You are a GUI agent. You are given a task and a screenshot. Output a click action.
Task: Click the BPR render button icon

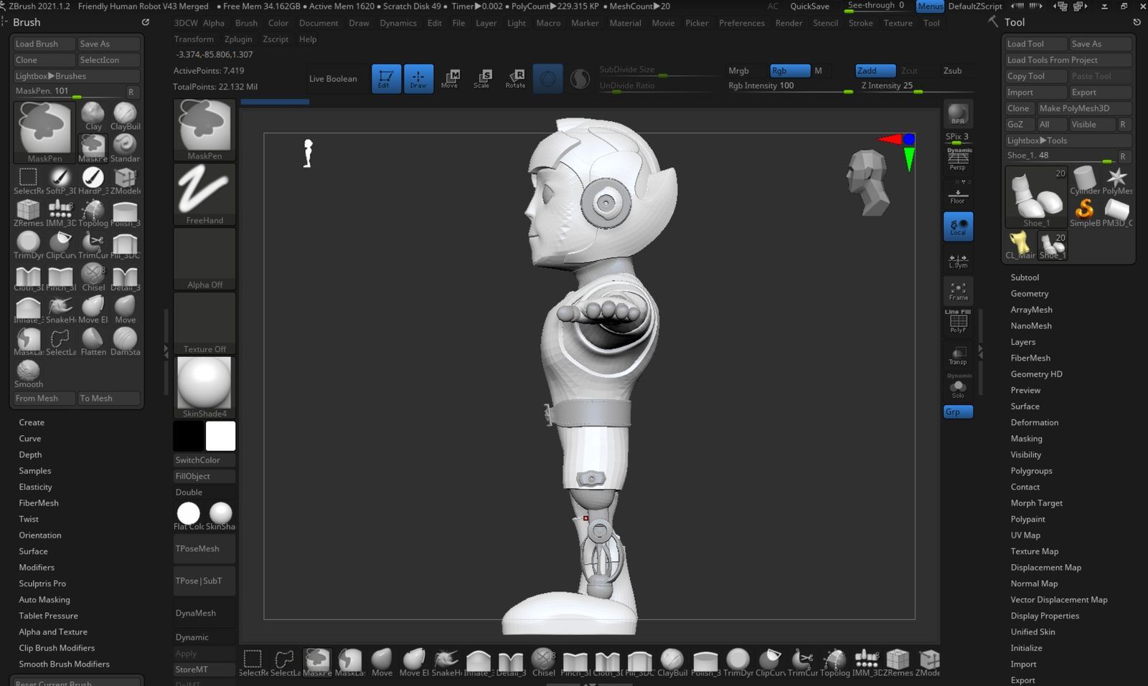tap(958, 114)
